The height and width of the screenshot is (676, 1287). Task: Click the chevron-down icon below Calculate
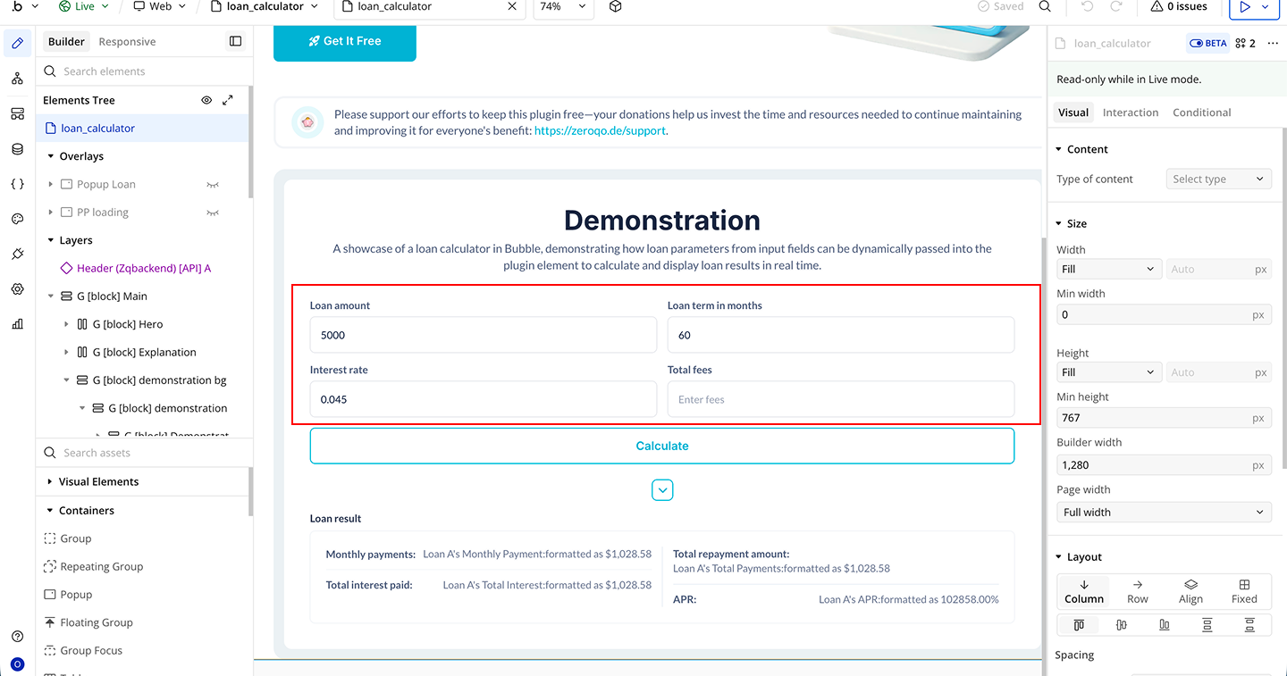(662, 490)
